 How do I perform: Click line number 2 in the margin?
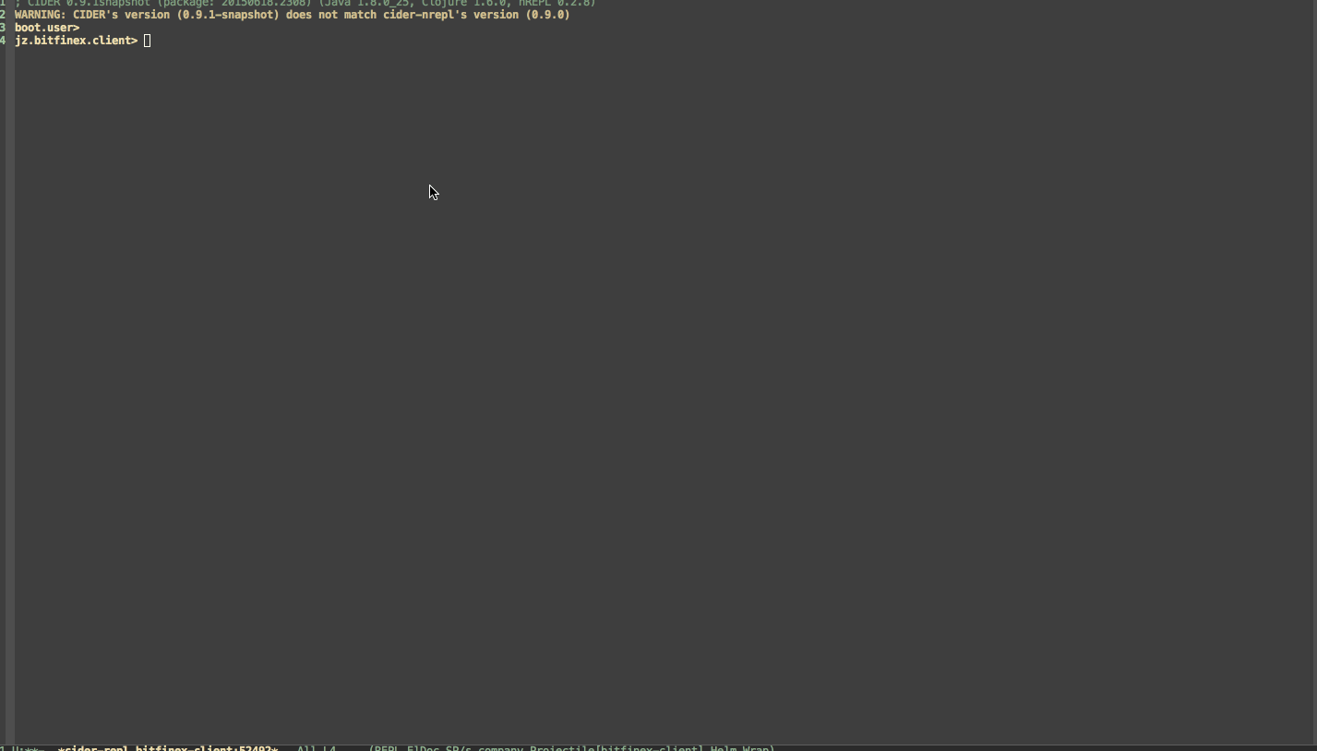point(4,15)
